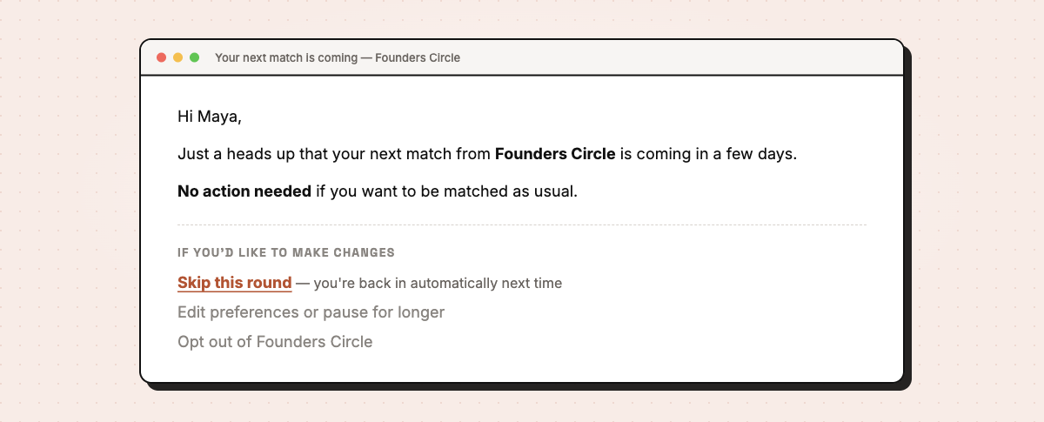This screenshot has width=1044, height=422.
Task: Click the yellow minimize window button
Action: point(177,57)
